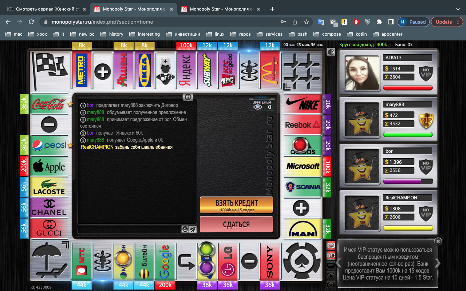This screenshot has height=291, width=466.
Task: Open the Paused profile button
Action: 413,22
